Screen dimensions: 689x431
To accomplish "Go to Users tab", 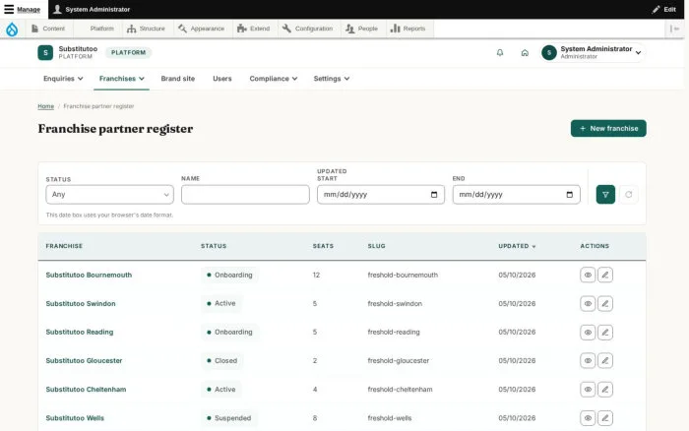I will point(221,79).
